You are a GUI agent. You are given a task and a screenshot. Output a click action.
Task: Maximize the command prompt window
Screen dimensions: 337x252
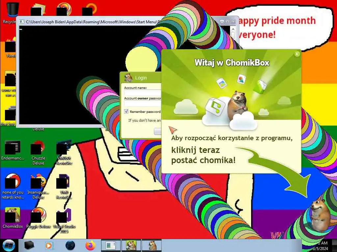(x=227, y=22)
